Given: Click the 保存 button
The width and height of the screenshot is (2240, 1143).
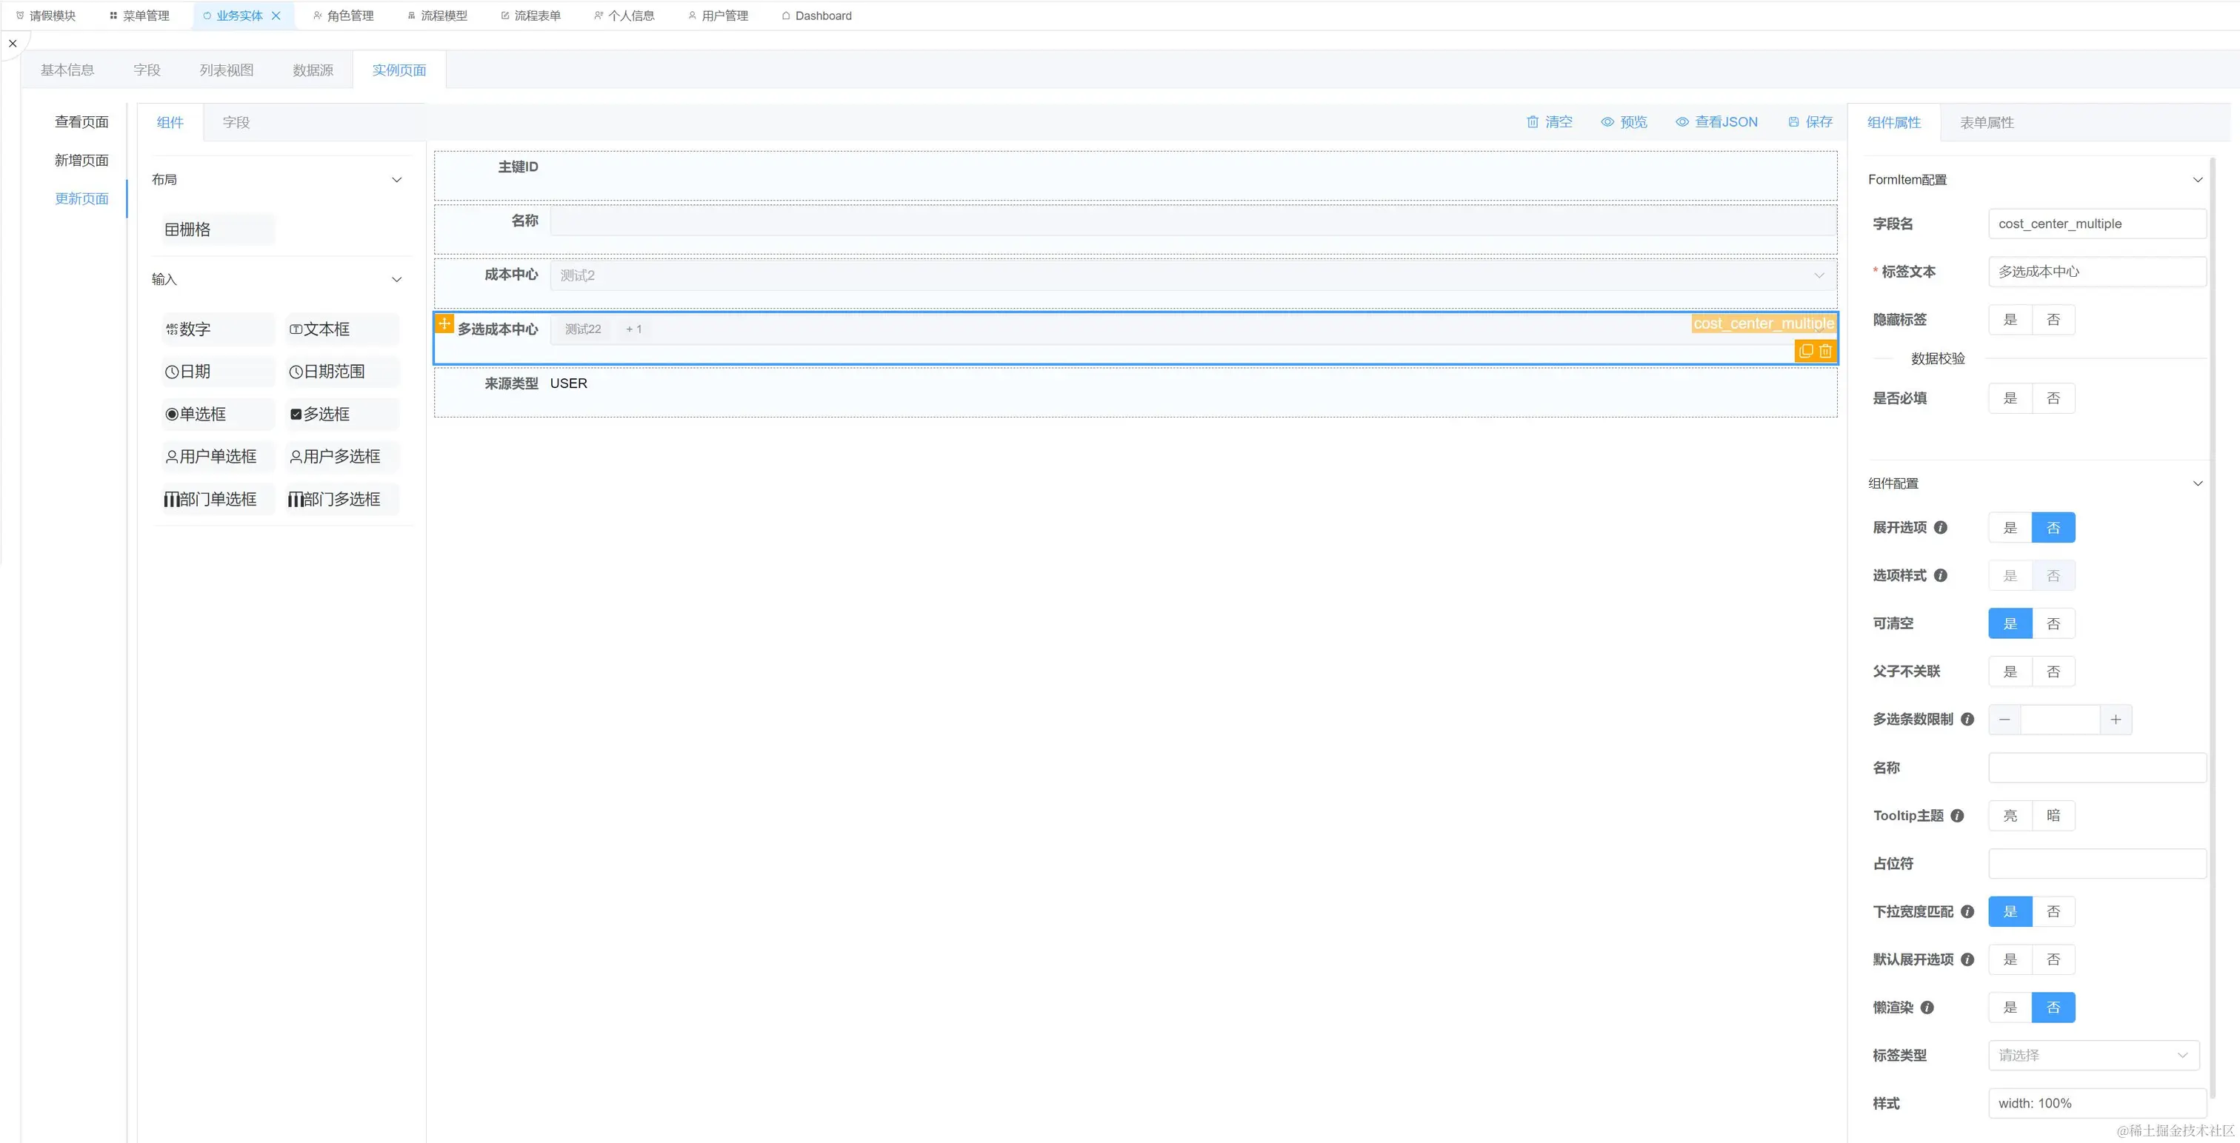Looking at the screenshot, I should coord(1810,121).
